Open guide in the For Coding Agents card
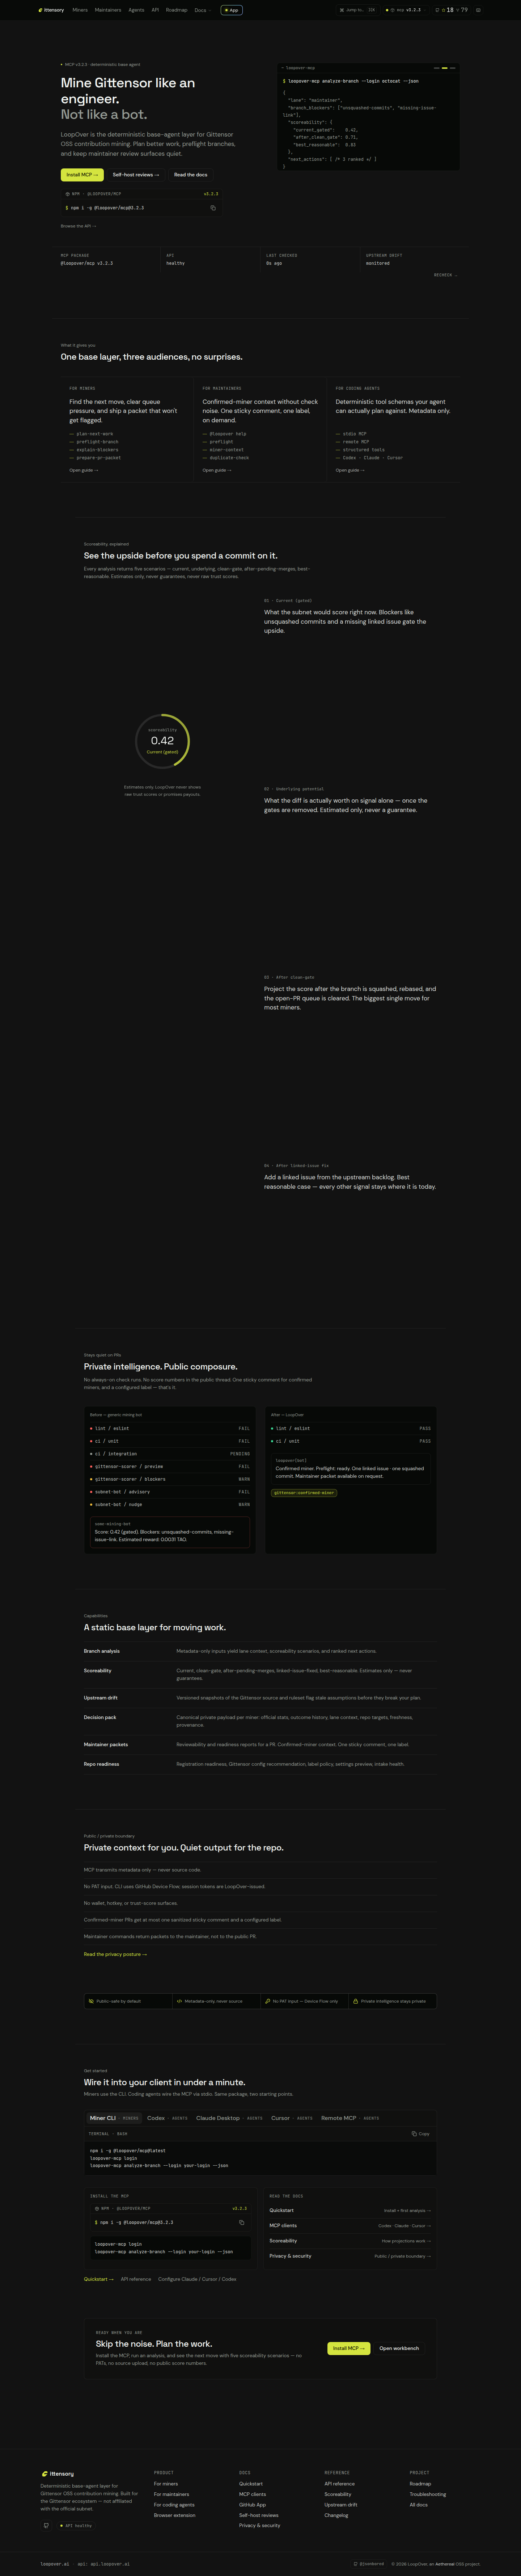The height and width of the screenshot is (2576, 521). [x=350, y=470]
